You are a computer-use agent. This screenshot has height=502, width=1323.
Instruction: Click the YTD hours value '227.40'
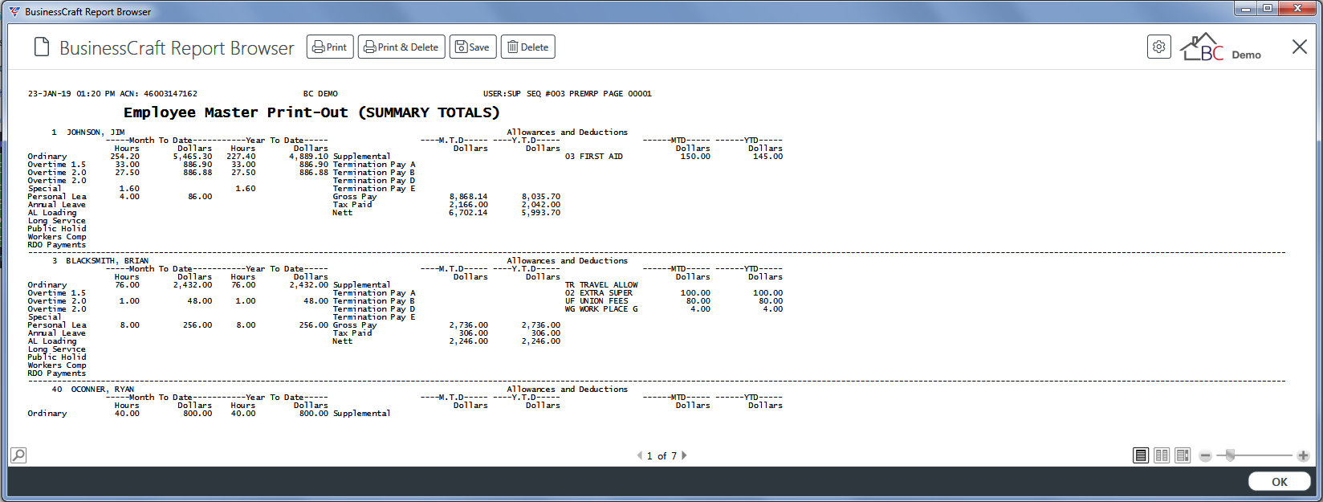(x=241, y=157)
